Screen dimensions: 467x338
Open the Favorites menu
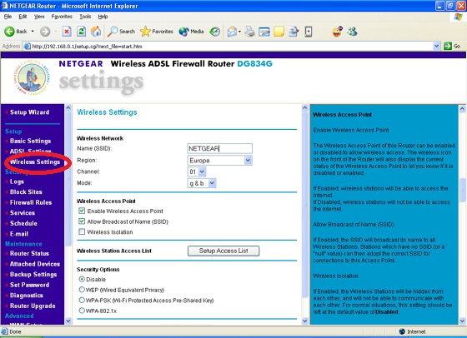(x=62, y=17)
